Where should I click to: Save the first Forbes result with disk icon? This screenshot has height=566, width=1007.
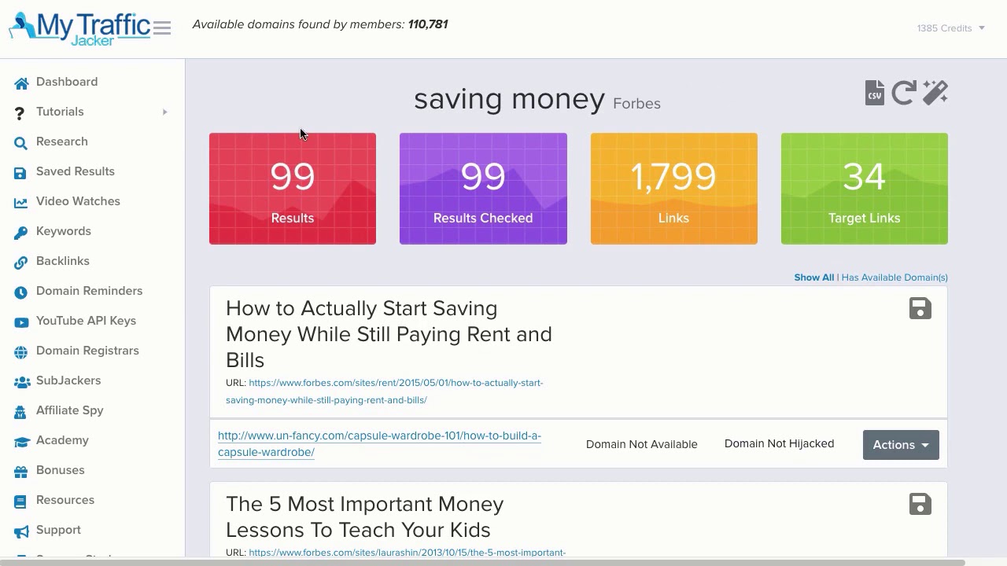[920, 309]
